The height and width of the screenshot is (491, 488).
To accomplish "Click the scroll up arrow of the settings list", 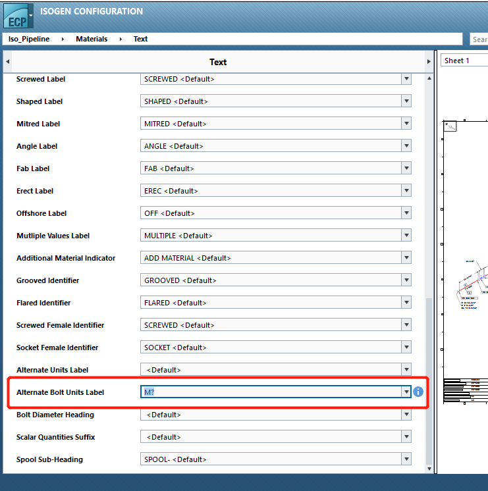I will 429,78.
